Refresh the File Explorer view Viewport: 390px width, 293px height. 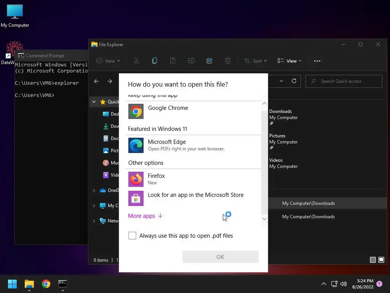click(x=294, y=81)
